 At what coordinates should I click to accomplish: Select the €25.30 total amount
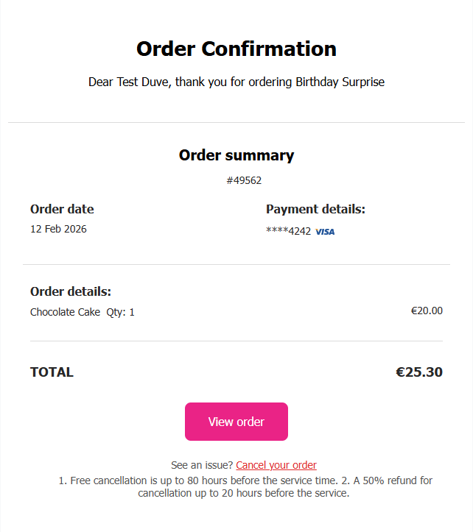pos(419,372)
